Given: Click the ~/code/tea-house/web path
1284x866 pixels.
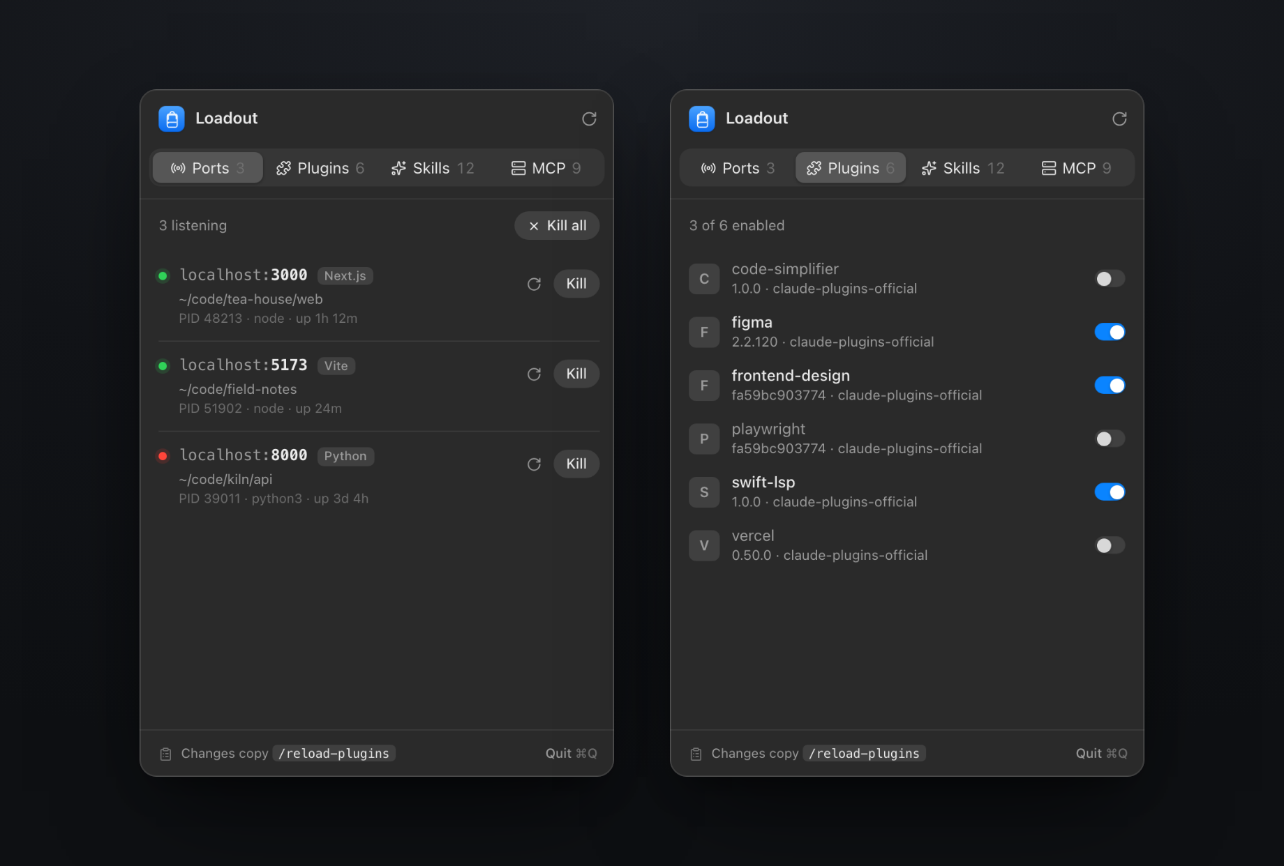Looking at the screenshot, I should [x=251, y=299].
